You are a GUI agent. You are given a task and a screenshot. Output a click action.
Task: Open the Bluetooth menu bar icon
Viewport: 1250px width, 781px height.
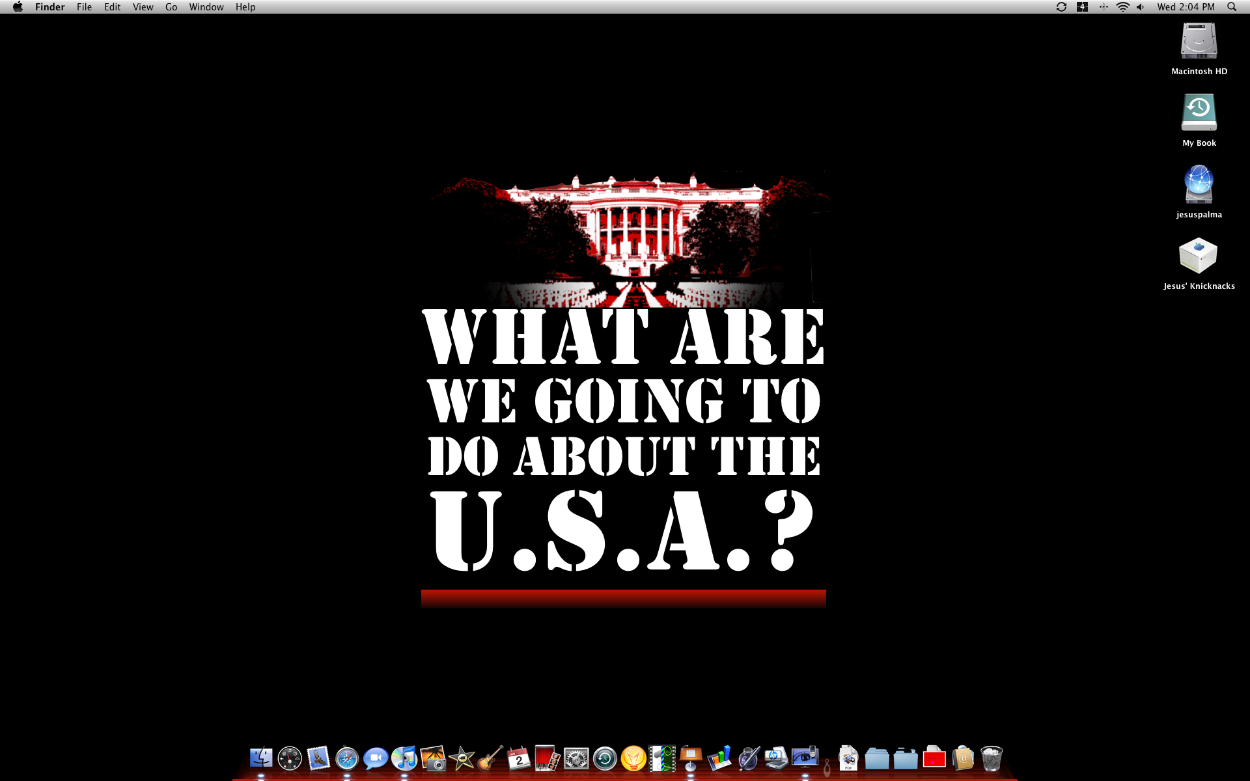tap(1103, 7)
